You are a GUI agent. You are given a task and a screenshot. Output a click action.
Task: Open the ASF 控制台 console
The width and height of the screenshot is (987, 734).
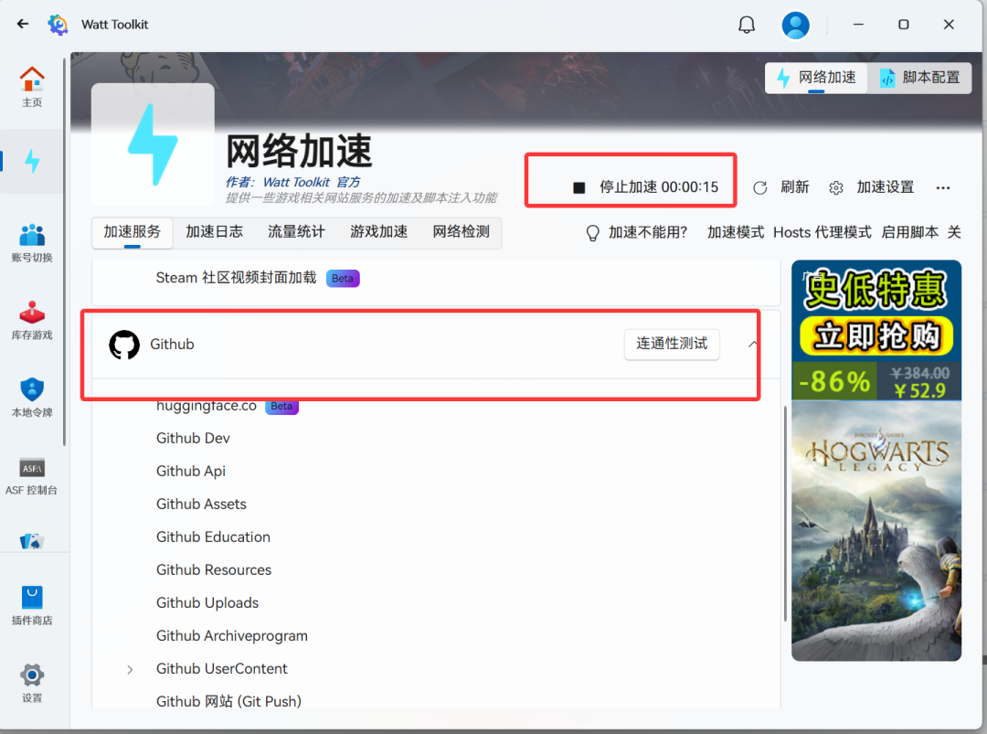(32, 476)
